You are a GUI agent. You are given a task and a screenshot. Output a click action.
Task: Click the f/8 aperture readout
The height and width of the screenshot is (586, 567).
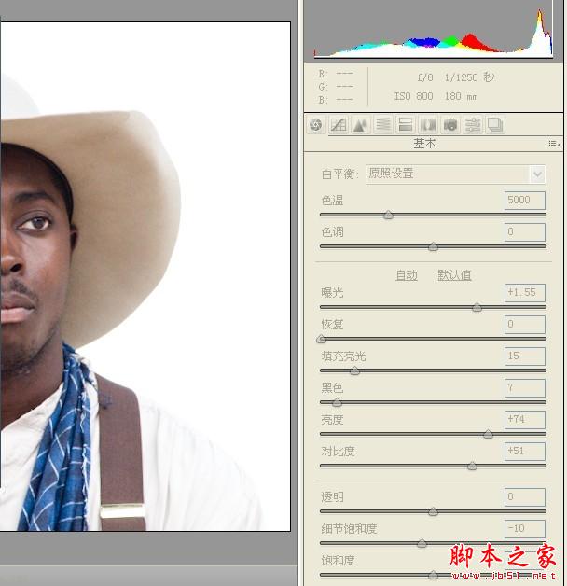tap(425, 77)
